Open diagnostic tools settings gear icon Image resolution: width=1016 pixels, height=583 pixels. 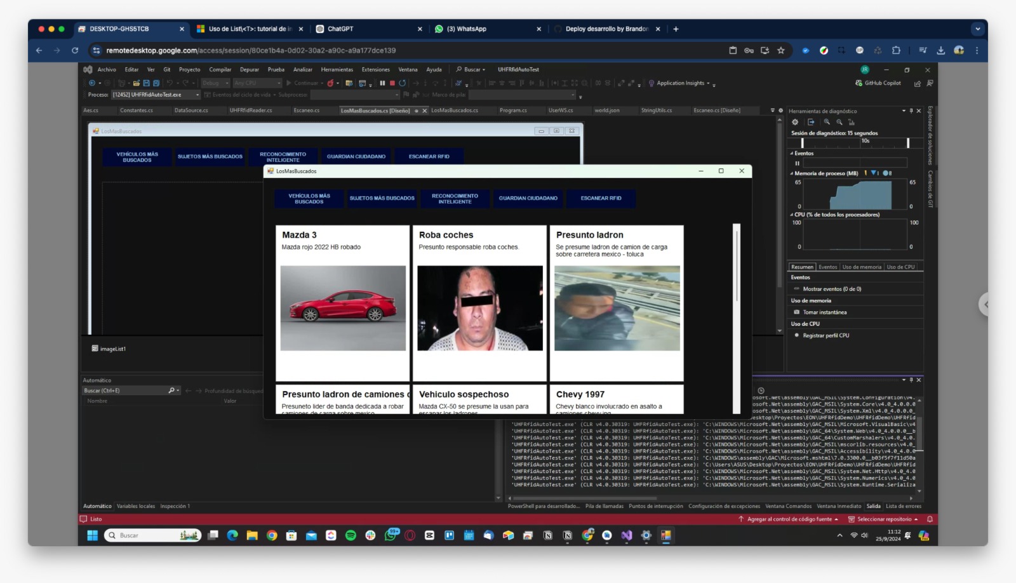coord(795,122)
